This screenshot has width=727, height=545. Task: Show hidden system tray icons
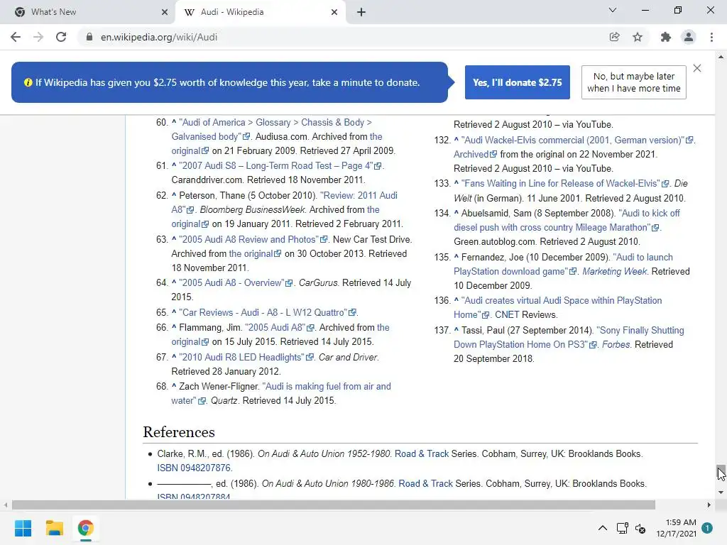pos(602,528)
